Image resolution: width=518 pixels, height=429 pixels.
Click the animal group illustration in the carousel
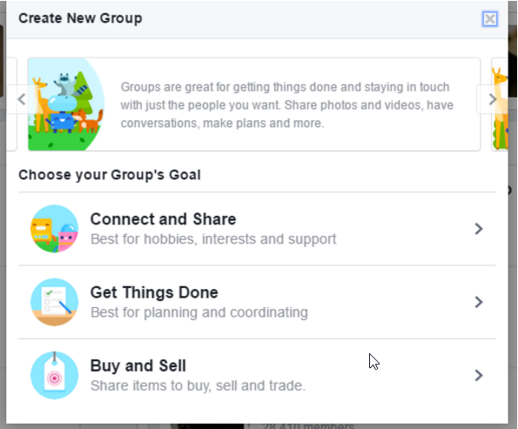coord(66,104)
